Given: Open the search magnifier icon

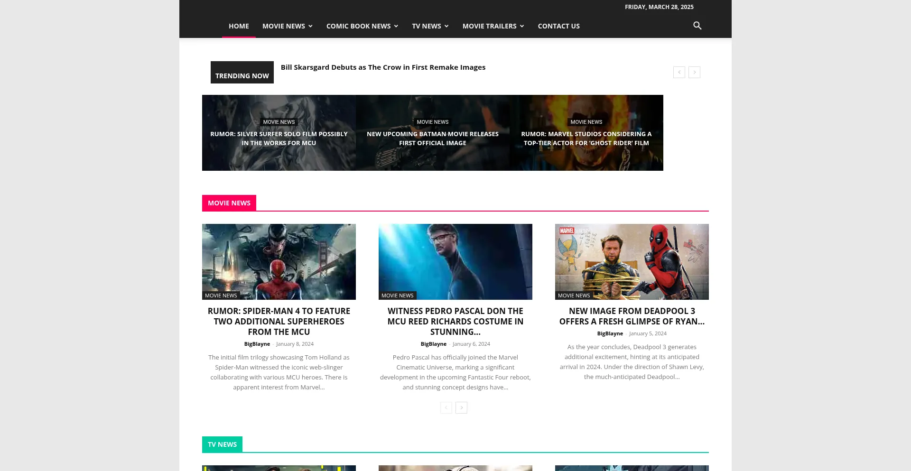Looking at the screenshot, I should click(697, 26).
